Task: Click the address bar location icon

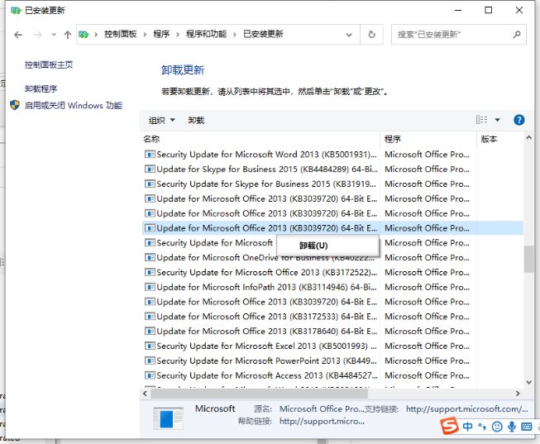Action: (x=84, y=35)
